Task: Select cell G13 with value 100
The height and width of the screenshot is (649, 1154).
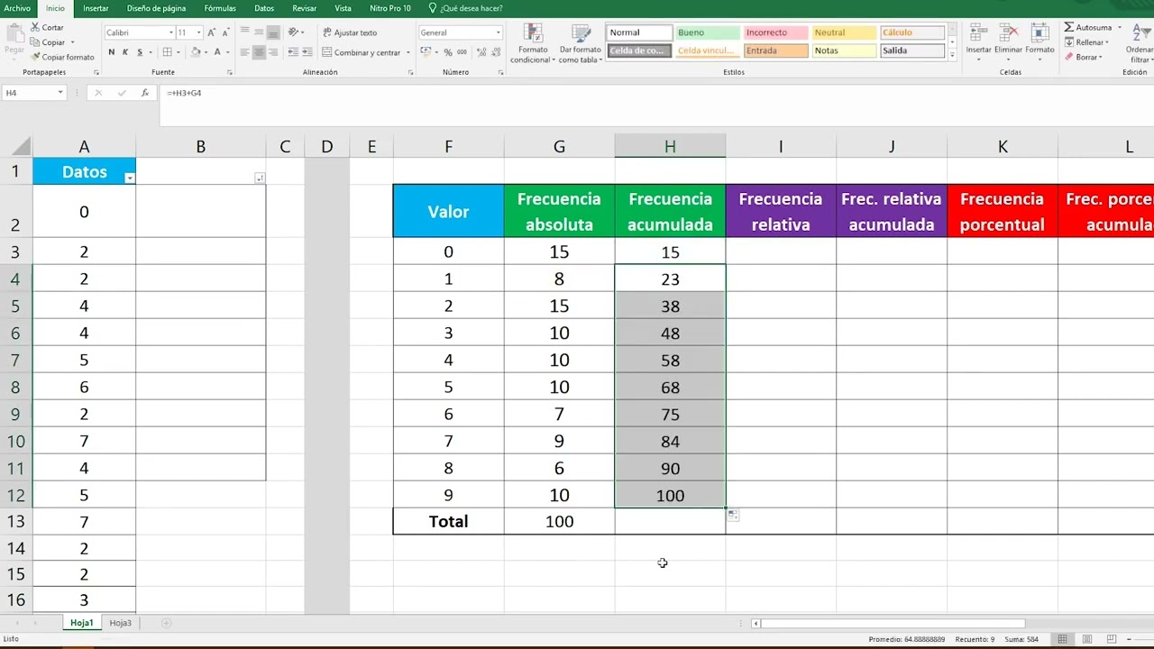Action: tap(559, 521)
